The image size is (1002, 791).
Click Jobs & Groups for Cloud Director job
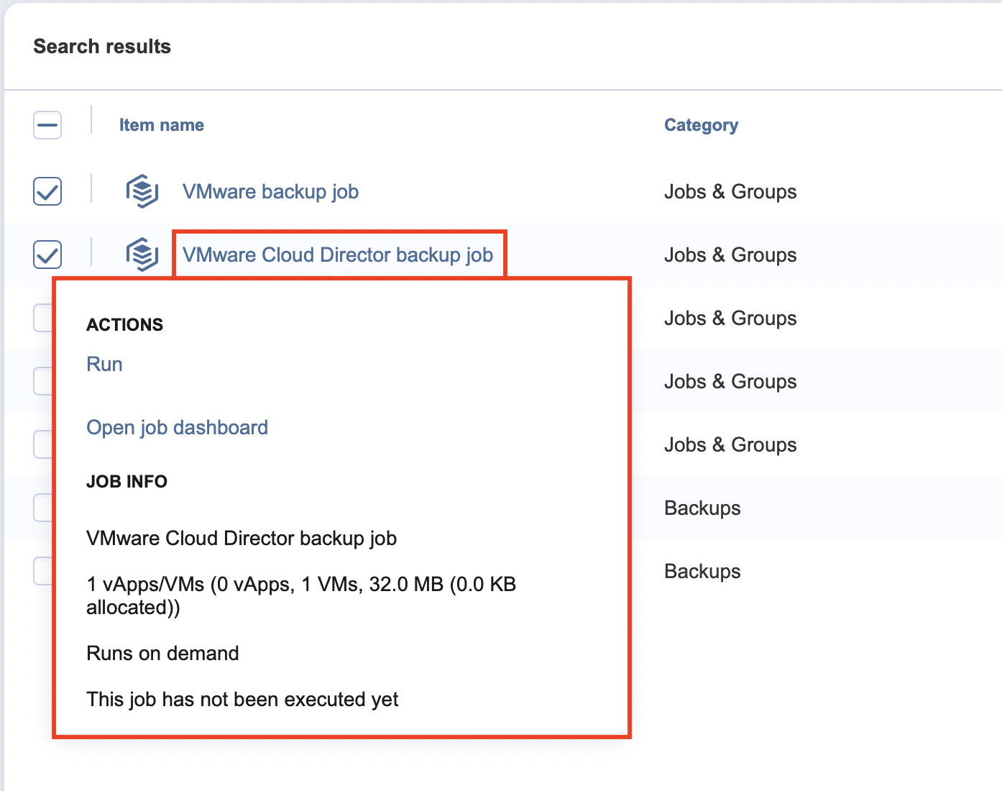tap(730, 255)
